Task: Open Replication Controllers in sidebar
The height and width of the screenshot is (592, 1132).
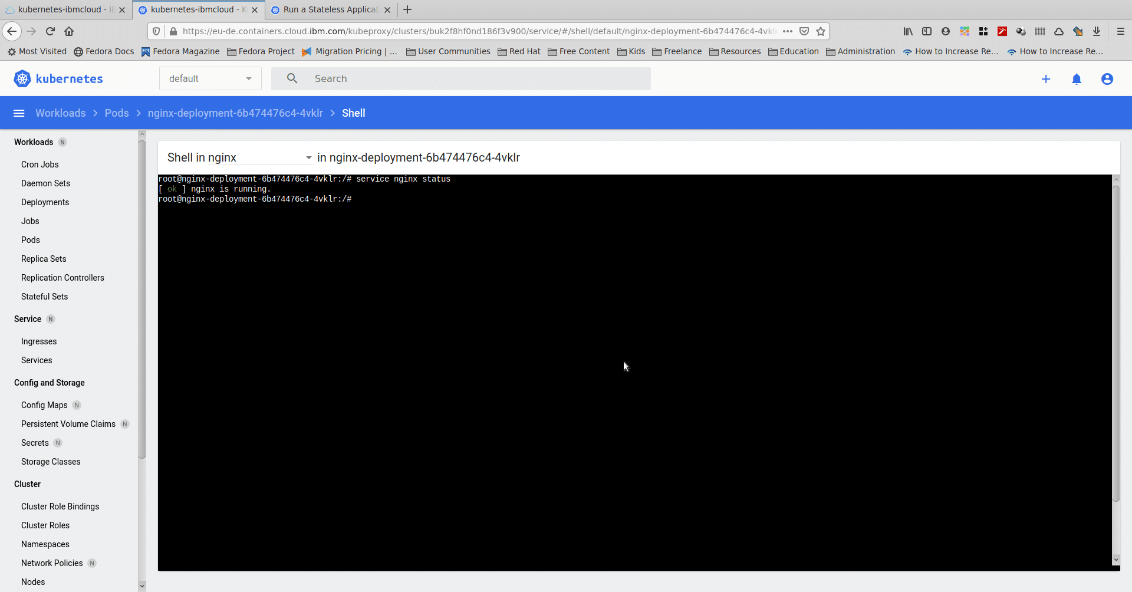Action: [x=62, y=278]
